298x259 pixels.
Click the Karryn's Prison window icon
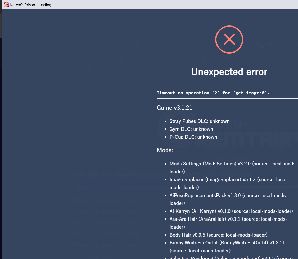[6, 5]
